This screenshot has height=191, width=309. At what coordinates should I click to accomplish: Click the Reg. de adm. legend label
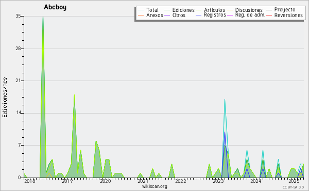[250, 15]
